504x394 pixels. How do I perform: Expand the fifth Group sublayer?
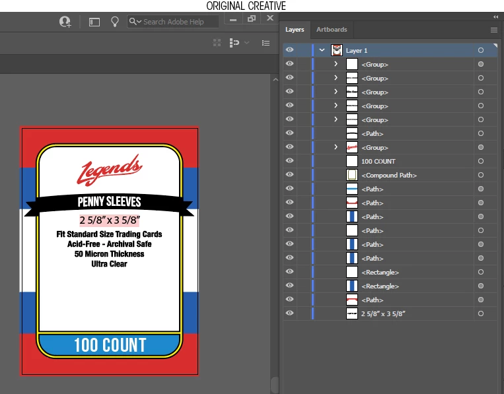point(336,119)
